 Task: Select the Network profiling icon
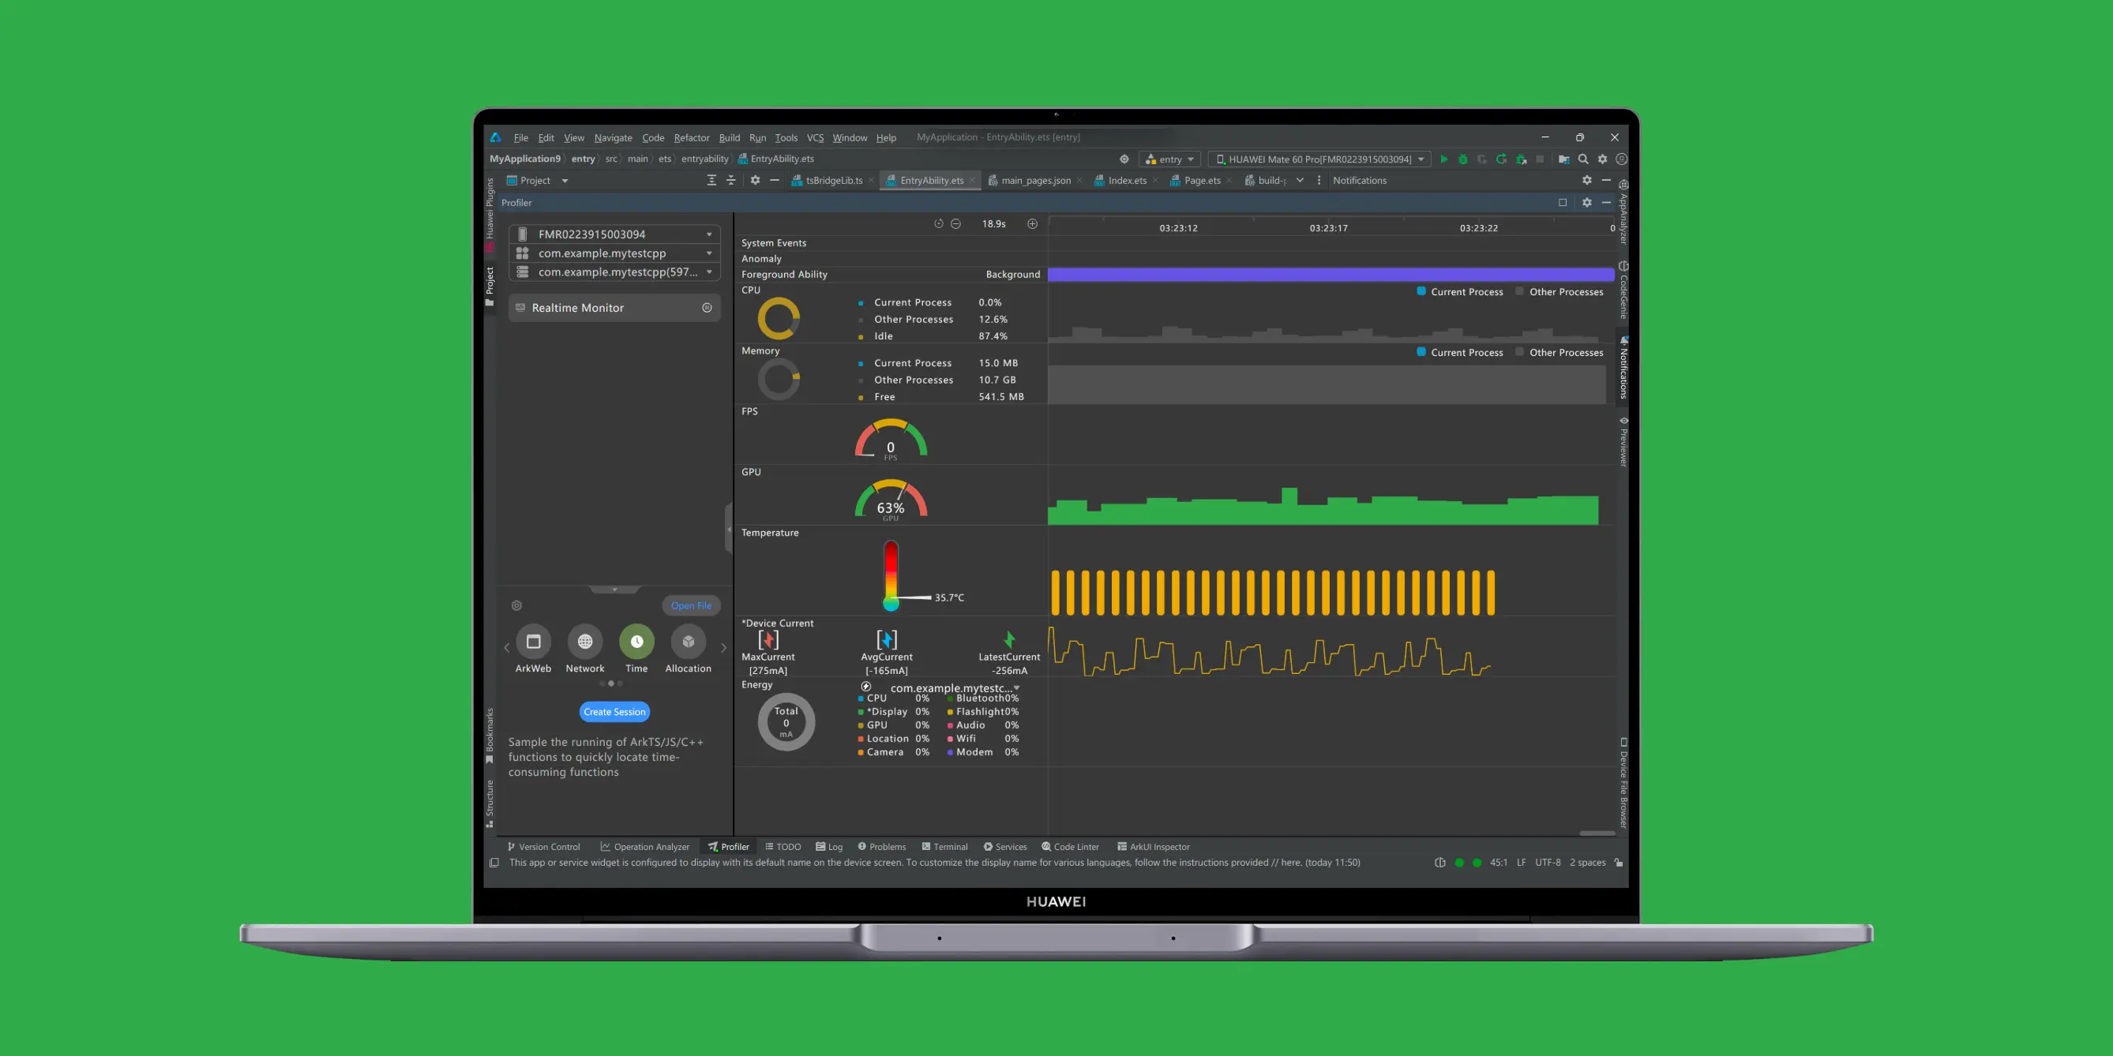click(585, 641)
